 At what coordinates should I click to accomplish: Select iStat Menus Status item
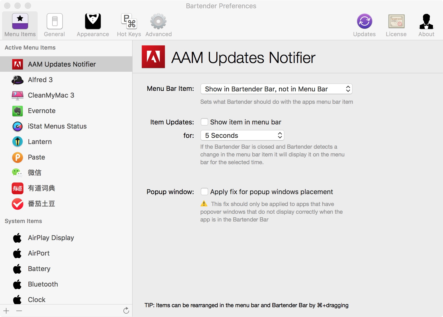coord(66,126)
